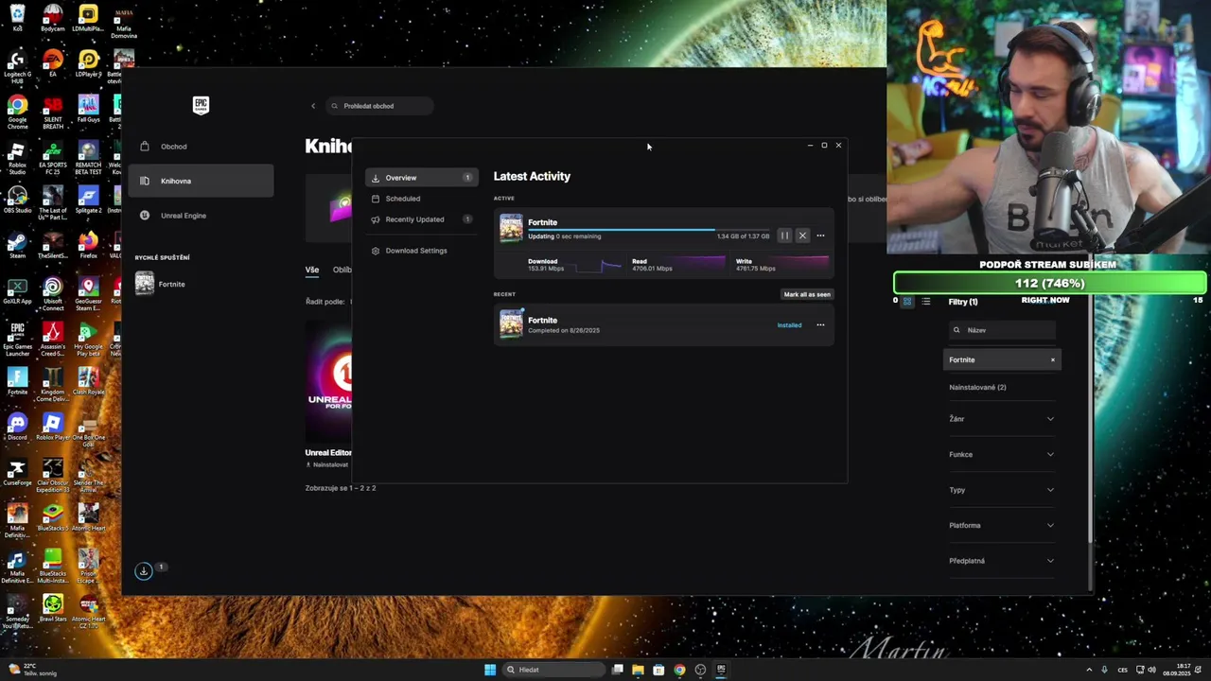The image size is (1211, 681).
Task: Click the store search field
Action: coord(378,106)
